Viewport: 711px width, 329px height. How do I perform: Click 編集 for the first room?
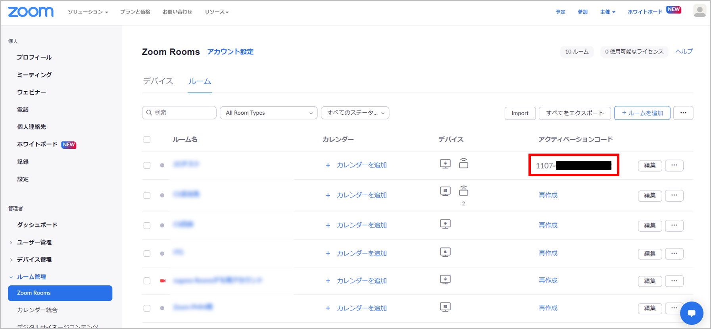coord(650,165)
